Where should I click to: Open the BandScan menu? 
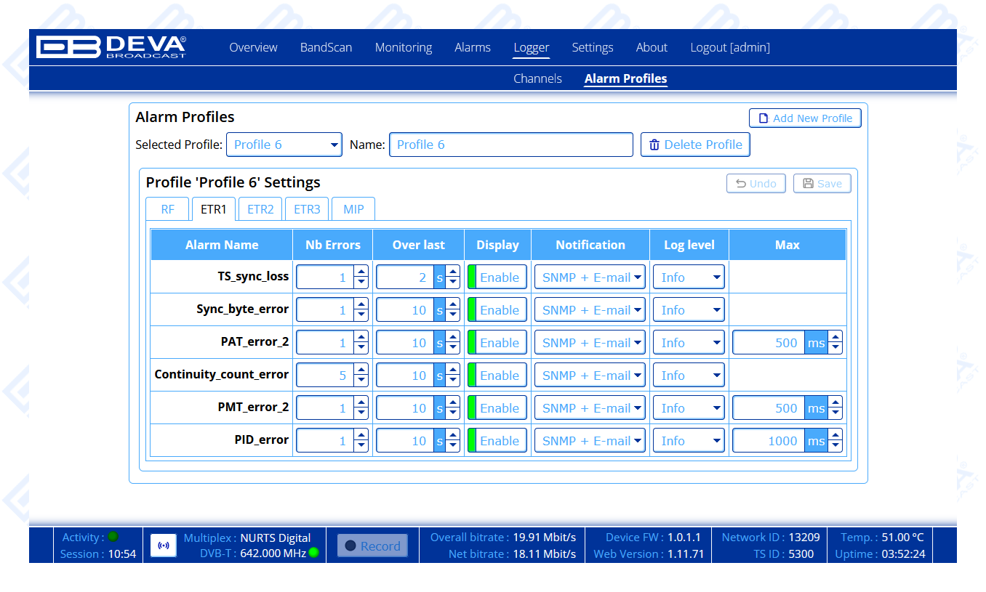326,47
